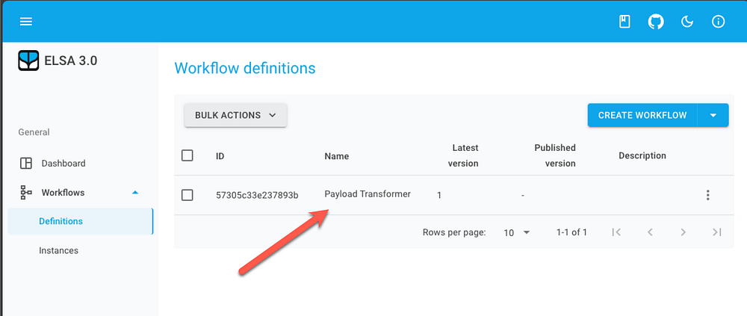Toggle dark mode moon icon

[687, 22]
